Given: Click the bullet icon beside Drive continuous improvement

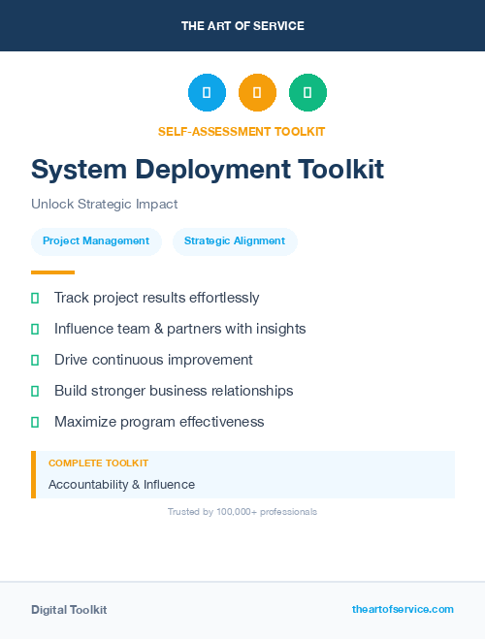Looking at the screenshot, I should [x=35, y=361].
